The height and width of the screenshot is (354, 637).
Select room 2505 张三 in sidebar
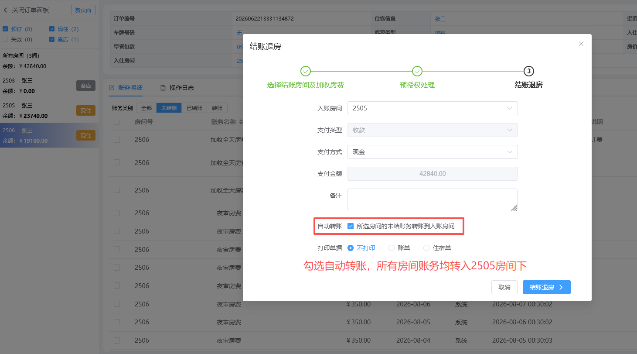[49, 110]
